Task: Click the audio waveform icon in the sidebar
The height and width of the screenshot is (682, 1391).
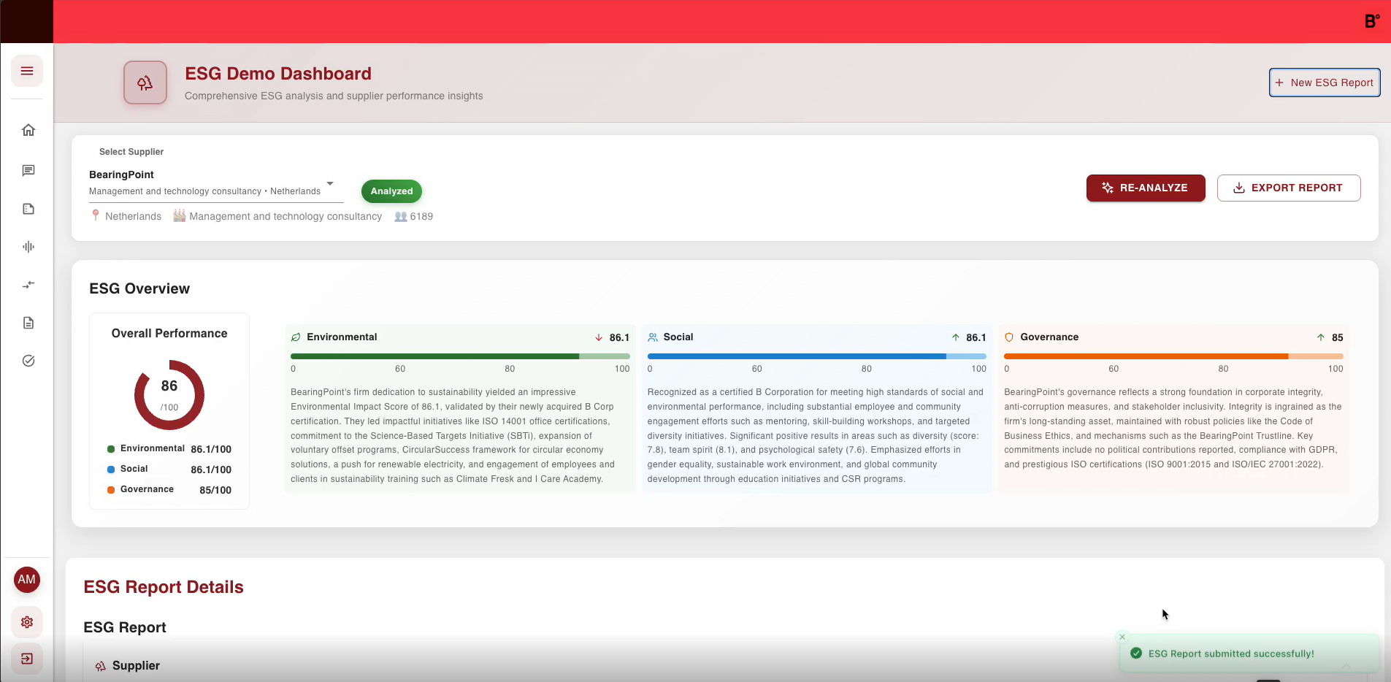Action: point(28,247)
